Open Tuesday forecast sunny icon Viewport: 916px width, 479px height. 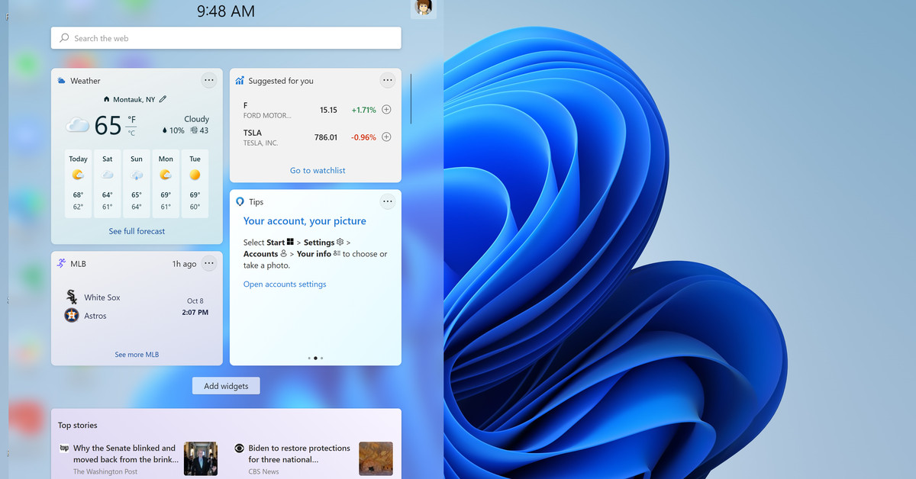[195, 175]
